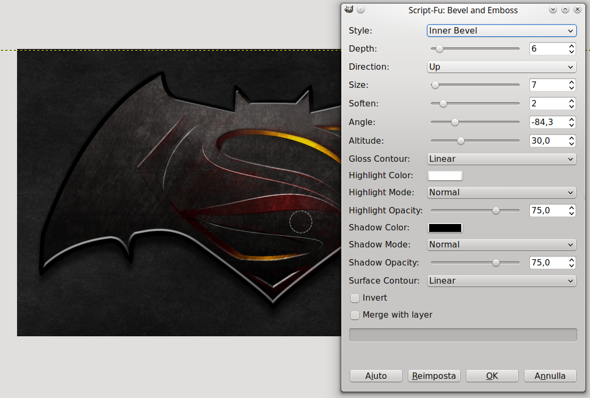The height and width of the screenshot is (398, 590).
Task: Click the Highlight Opacity field showing 75,0
Action: tap(548, 211)
